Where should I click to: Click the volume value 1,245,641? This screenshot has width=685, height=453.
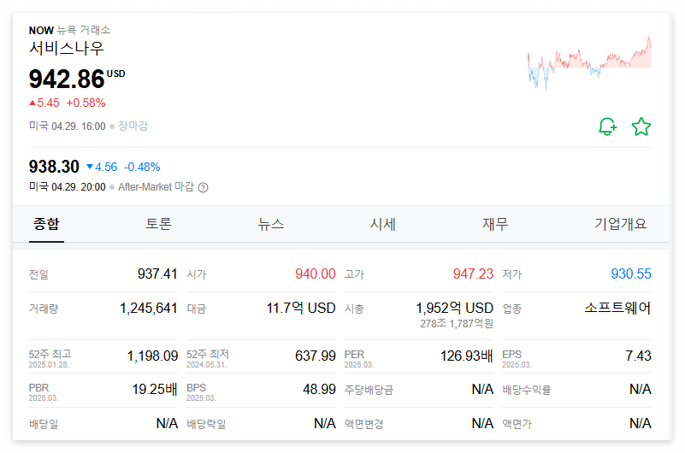[x=149, y=309]
